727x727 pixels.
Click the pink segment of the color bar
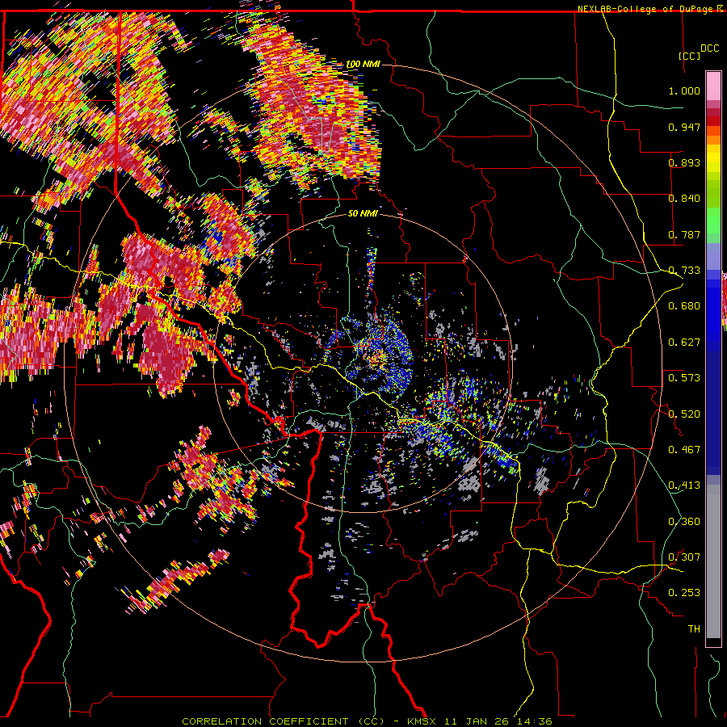(x=713, y=86)
